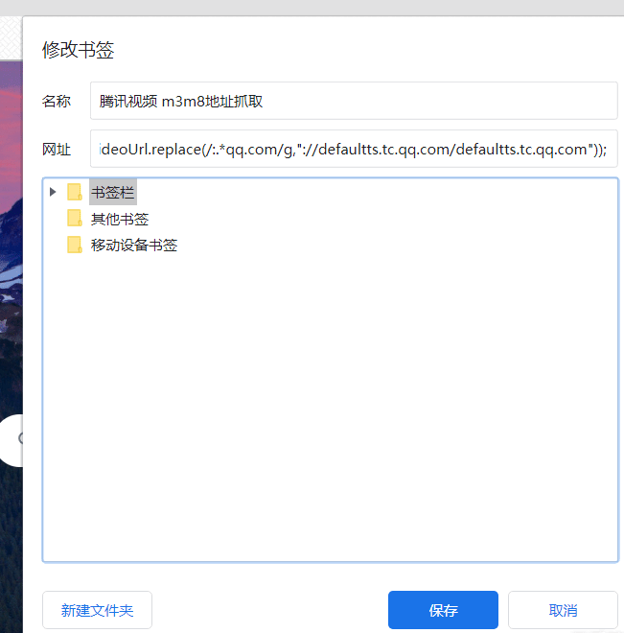This screenshot has height=633, width=624.
Task: Create a folder with 新建文件夹 button
Action: click(x=97, y=610)
